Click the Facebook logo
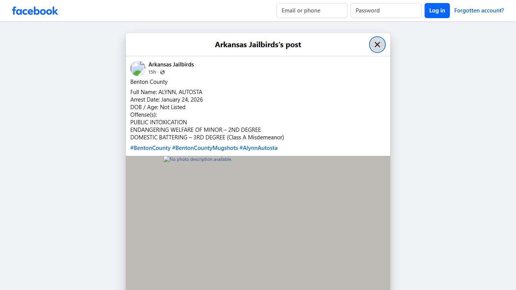 [x=35, y=11]
